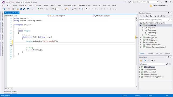
Task: Switch to the Properties panel tab
Action: pyautogui.click(x=151, y=53)
